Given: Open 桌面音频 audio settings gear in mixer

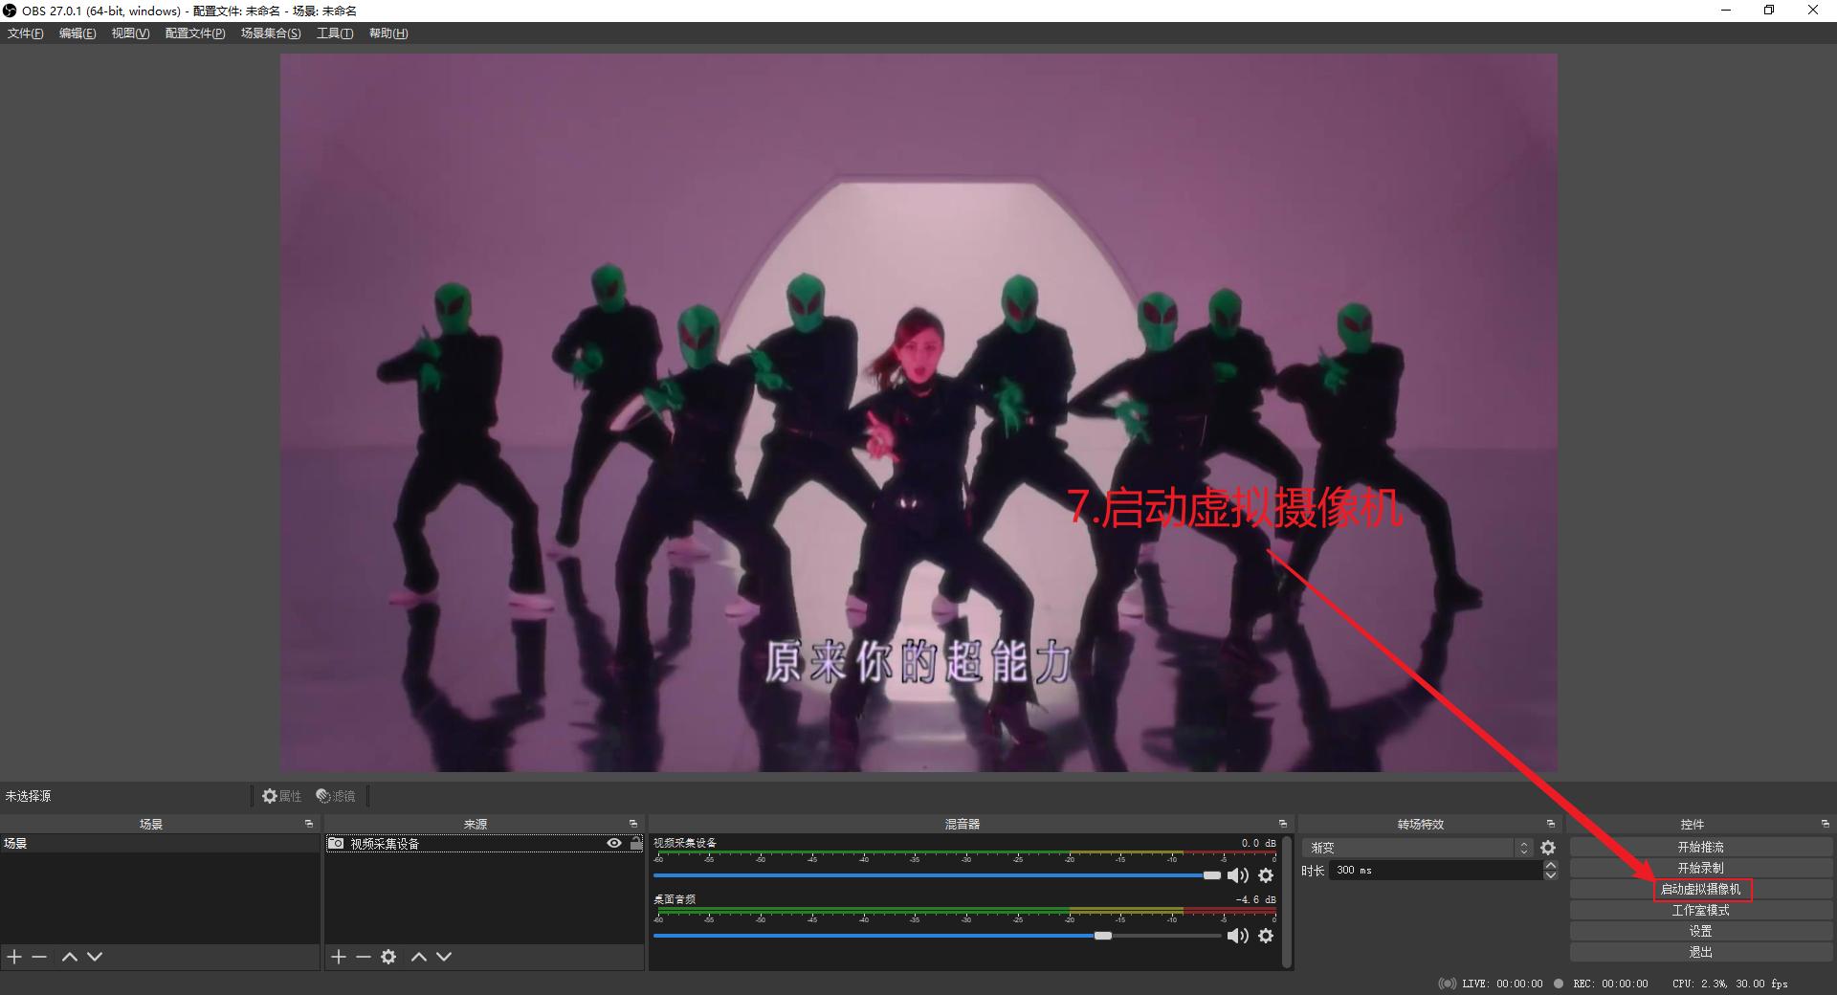Looking at the screenshot, I should click(x=1266, y=936).
